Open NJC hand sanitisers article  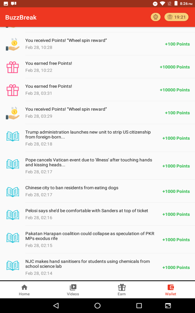pos(87,264)
